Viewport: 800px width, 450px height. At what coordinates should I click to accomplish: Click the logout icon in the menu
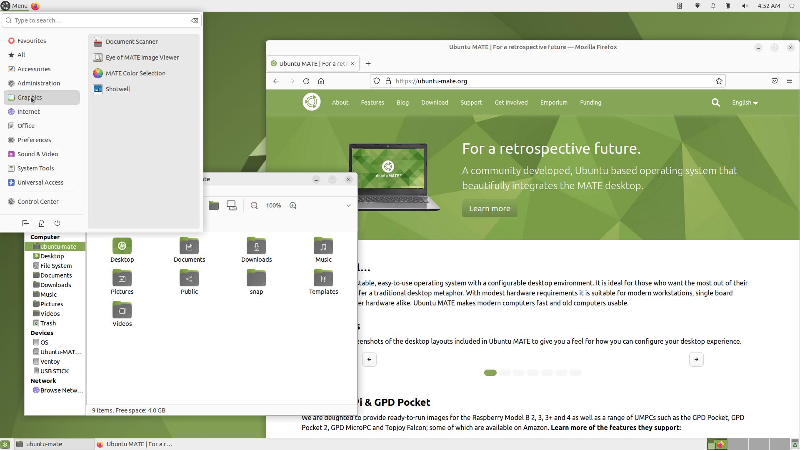point(25,223)
